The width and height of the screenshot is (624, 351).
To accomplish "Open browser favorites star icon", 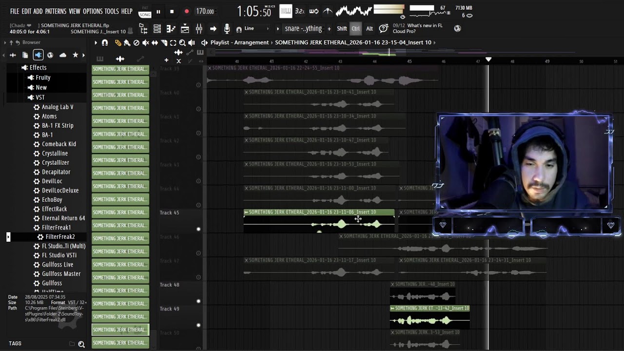I will click(x=76, y=55).
